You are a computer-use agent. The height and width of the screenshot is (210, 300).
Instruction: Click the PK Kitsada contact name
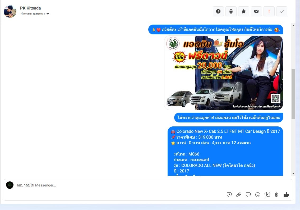coord(30,8)
